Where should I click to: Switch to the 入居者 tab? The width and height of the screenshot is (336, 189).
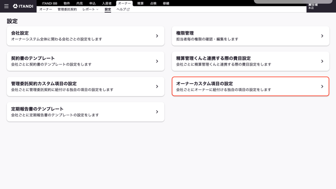pyautogui.click(x=107, y=4)
